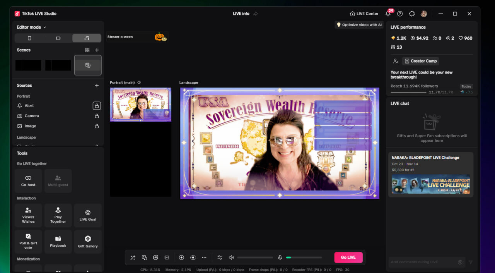Click the Go LIVE button

[348, 258]
